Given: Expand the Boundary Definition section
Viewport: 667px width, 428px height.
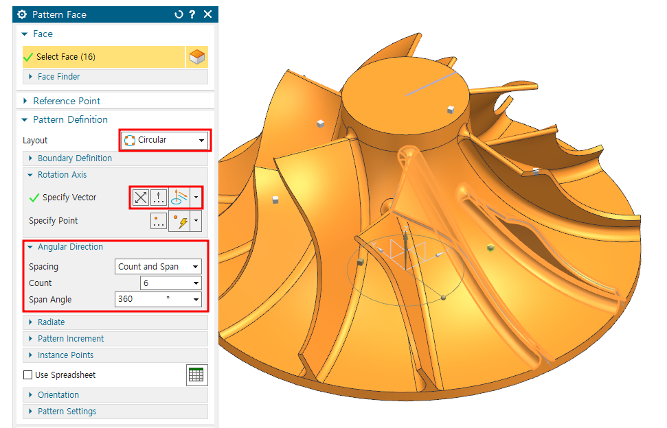Looking at the screenshot, I should [74, 158].
